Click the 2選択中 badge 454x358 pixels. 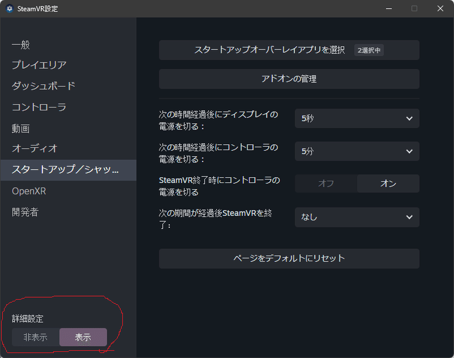[369, 50]
